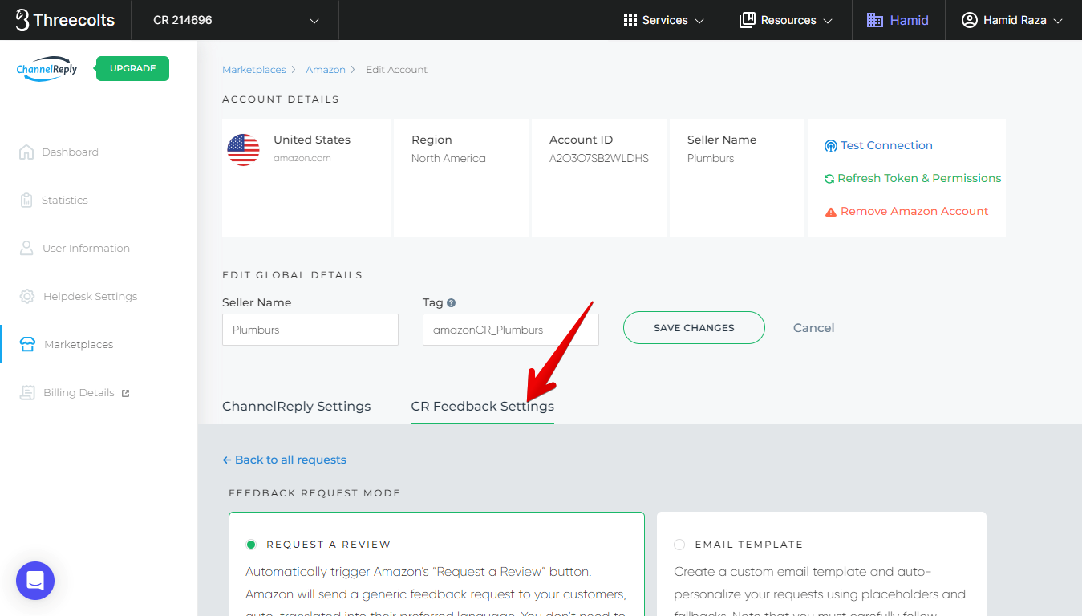This screenshot has width=1082, height=616.
Task: Click the Upgrade button
Action: (132, 68)
